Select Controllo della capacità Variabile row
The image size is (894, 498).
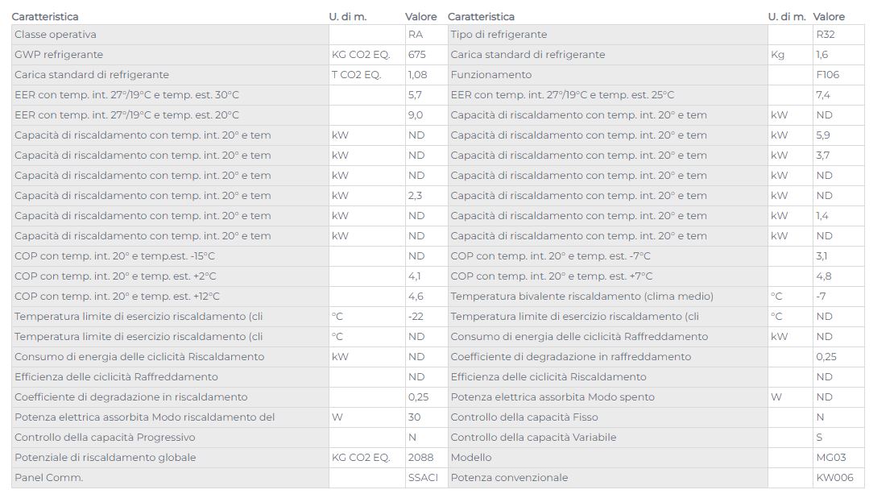coord(656,438)
